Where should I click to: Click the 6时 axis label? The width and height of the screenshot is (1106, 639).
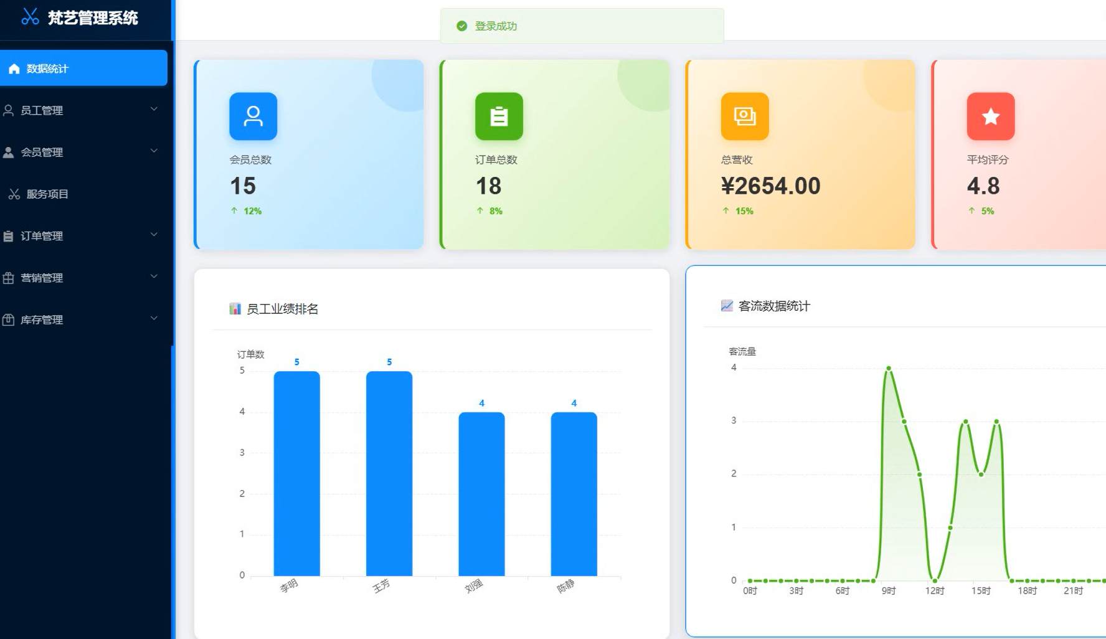[843, 590]
